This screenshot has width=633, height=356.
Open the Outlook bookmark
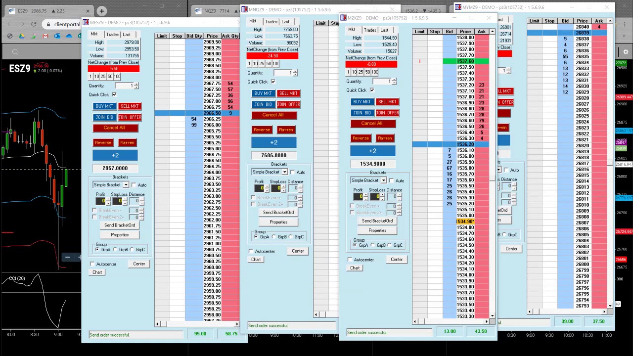[57, 36]
